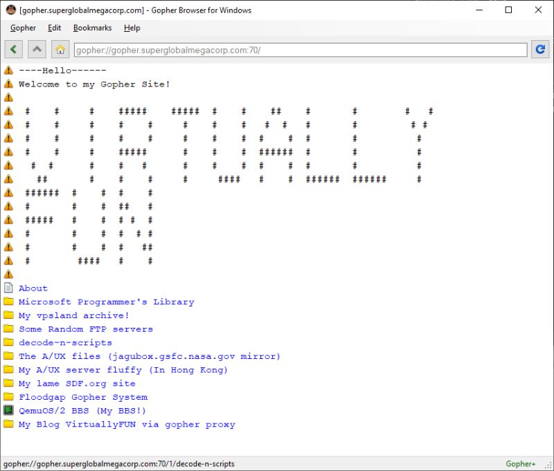Click the Welcome to my Gopher Site! text
The height and width of the screenshot is (471, 554).
pyautogui.click(x=94, y=84)
